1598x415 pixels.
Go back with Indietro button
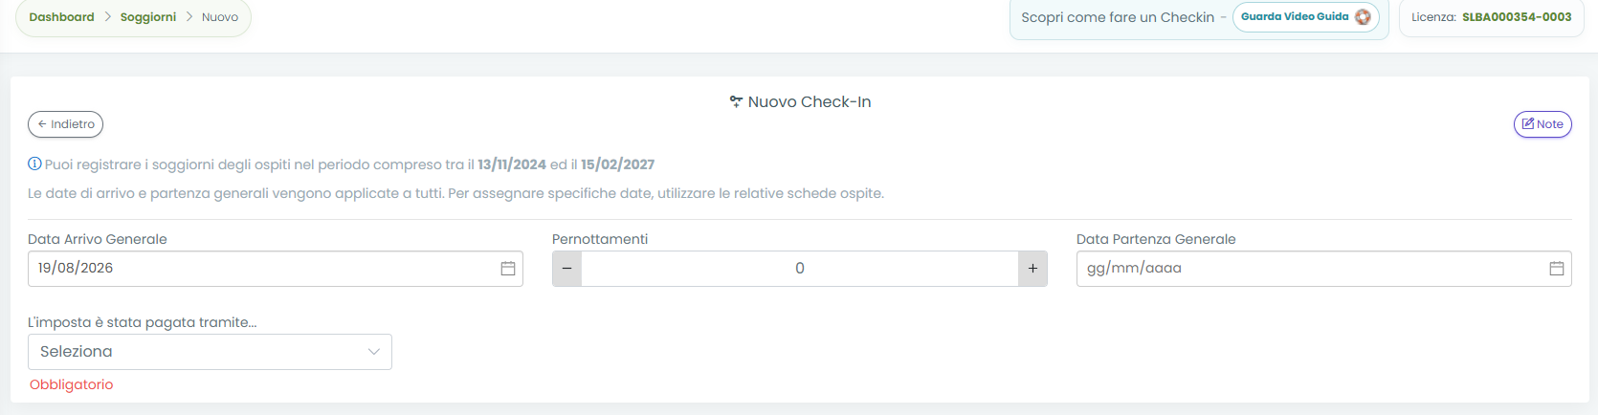(x=65, y=124)
